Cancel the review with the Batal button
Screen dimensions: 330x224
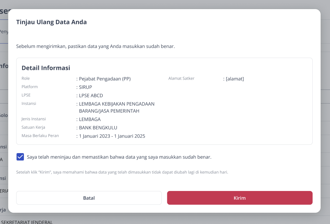[89, 198]
